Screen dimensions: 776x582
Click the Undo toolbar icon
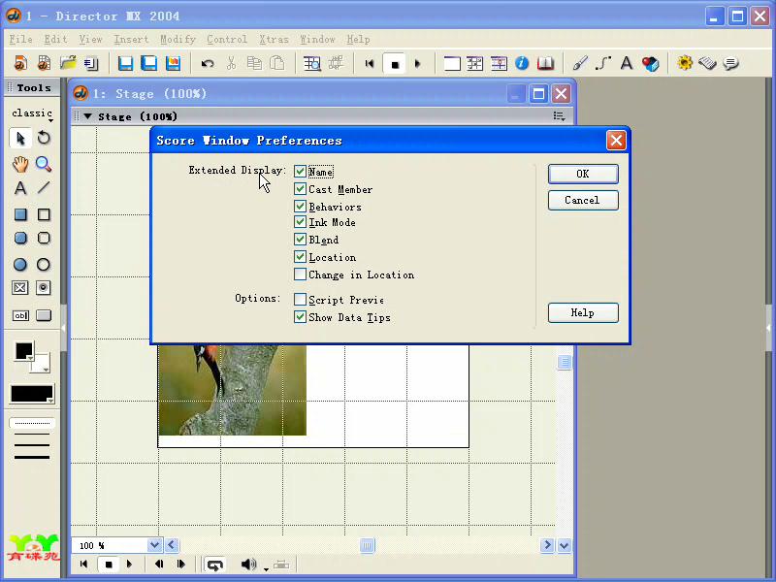click(208, 63)
